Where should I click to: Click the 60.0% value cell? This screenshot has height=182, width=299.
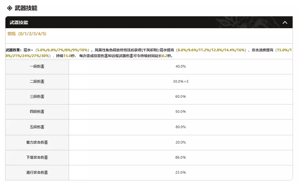coord(181,96)
